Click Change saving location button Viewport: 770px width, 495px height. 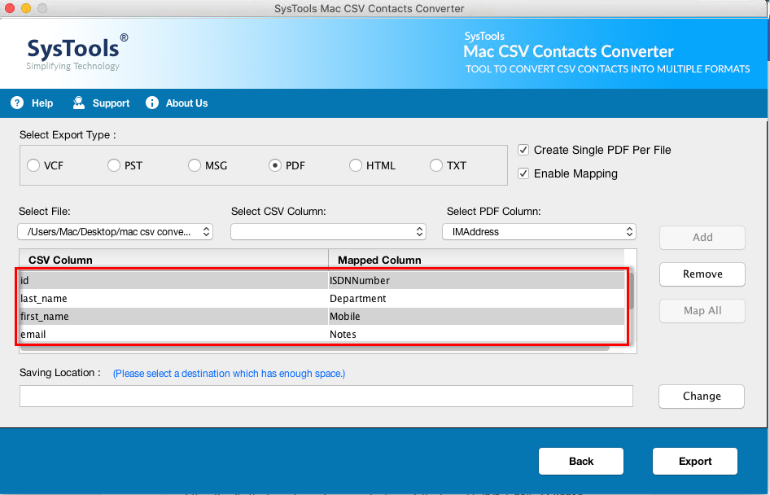tap(702, 396)
